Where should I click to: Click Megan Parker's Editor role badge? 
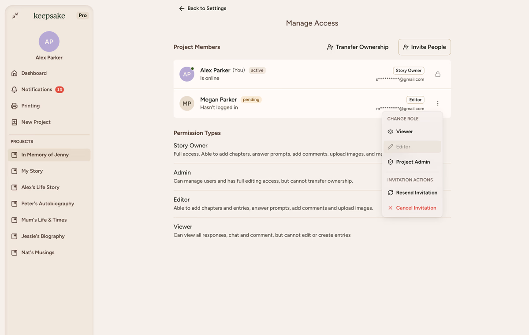pos(415,100)
